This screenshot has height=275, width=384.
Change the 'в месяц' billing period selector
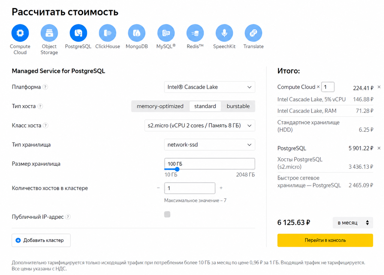(x=353, y=223)
